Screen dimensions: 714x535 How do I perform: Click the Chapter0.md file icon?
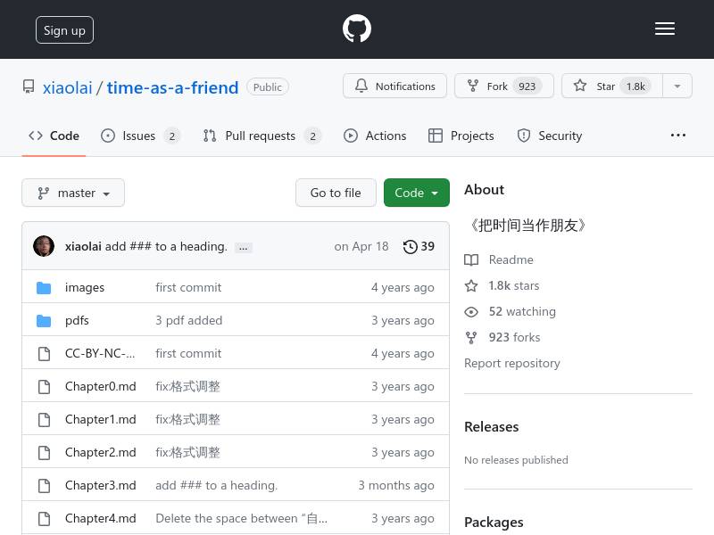pos(44,387)
